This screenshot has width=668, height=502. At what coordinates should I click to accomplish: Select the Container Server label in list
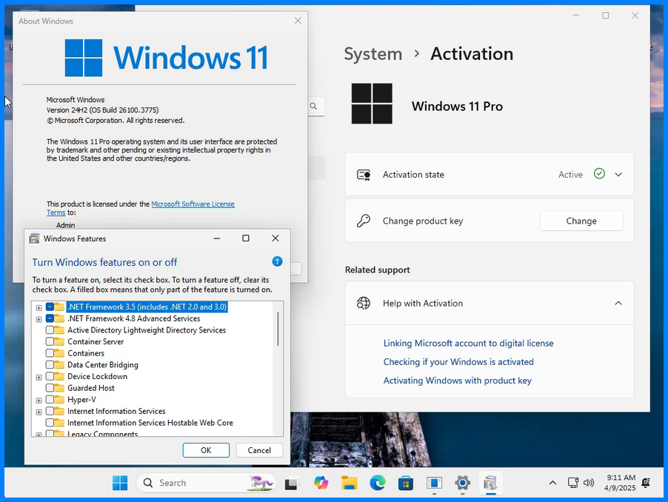96,341
